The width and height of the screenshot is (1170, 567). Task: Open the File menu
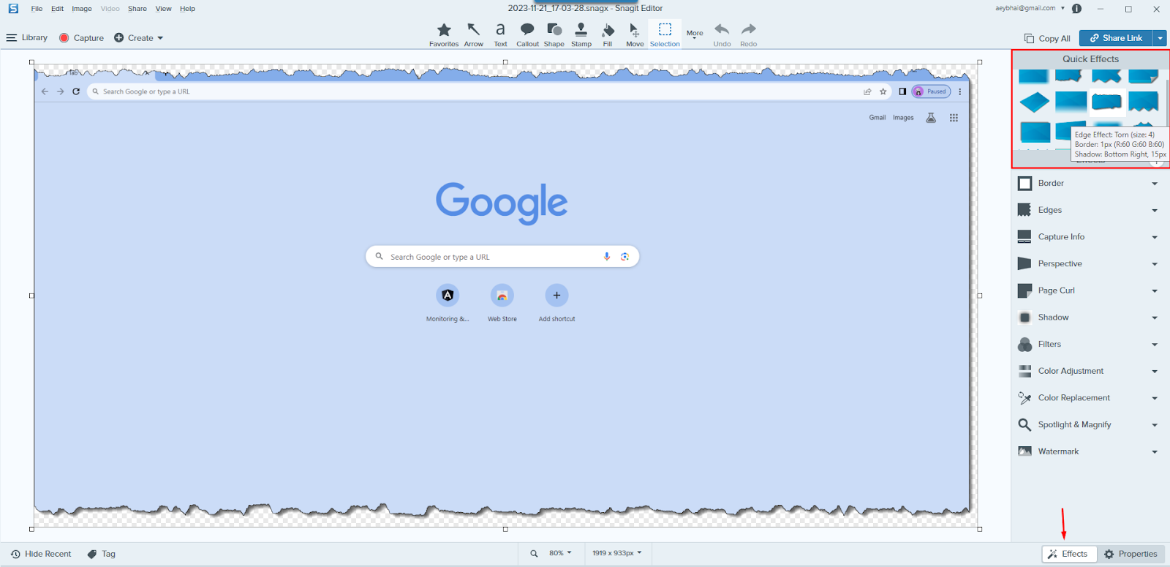tap(37, 9)
